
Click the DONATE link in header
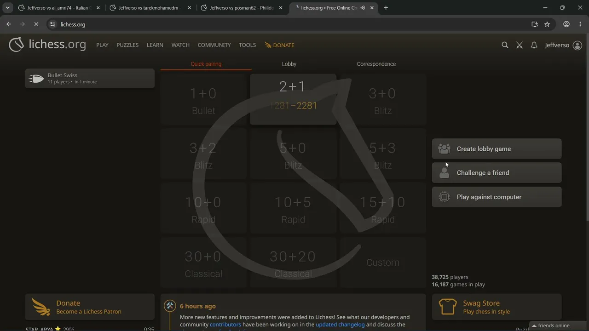tap(279, 45)
